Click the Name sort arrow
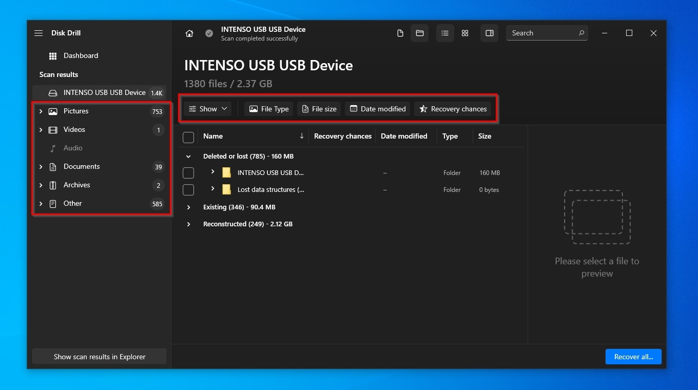Screen dimensions: 698x390 [302, 136]
